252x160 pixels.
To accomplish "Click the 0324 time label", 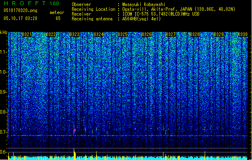I will tap(99, 34).
